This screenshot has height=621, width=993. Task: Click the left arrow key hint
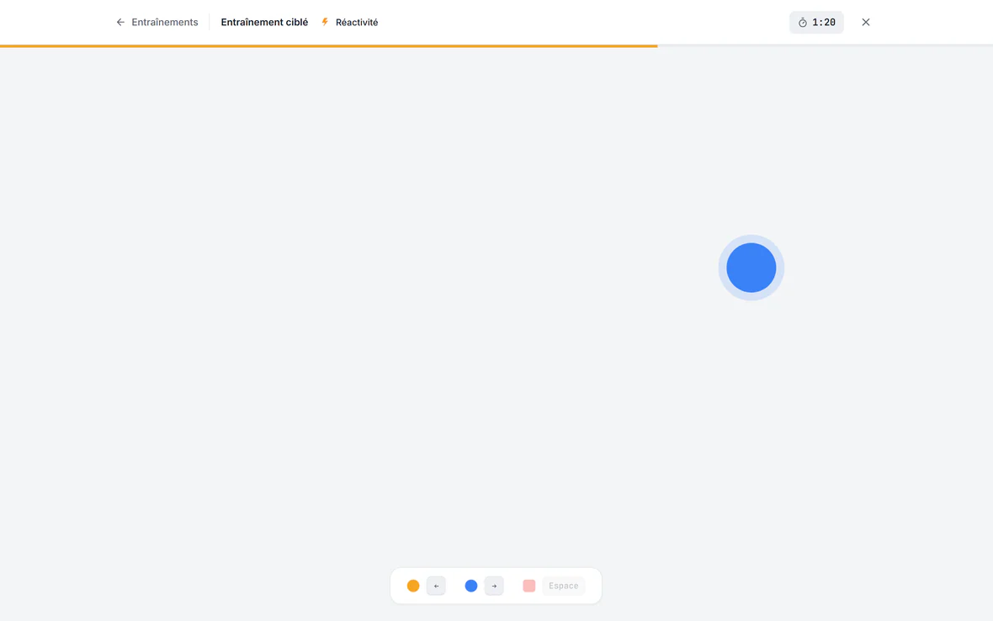click(x=437, y=586)
